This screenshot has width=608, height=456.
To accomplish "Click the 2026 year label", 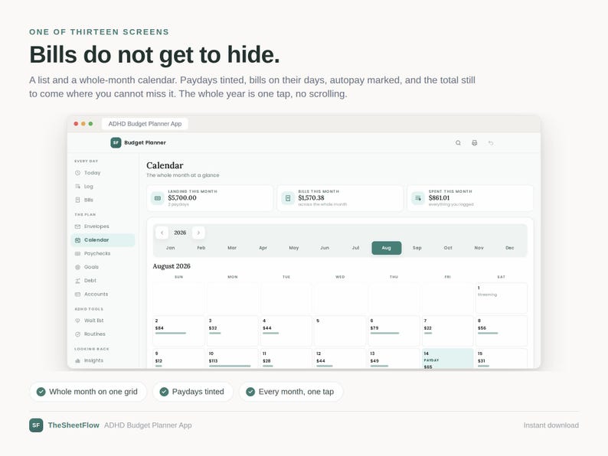I will [180, 233].
